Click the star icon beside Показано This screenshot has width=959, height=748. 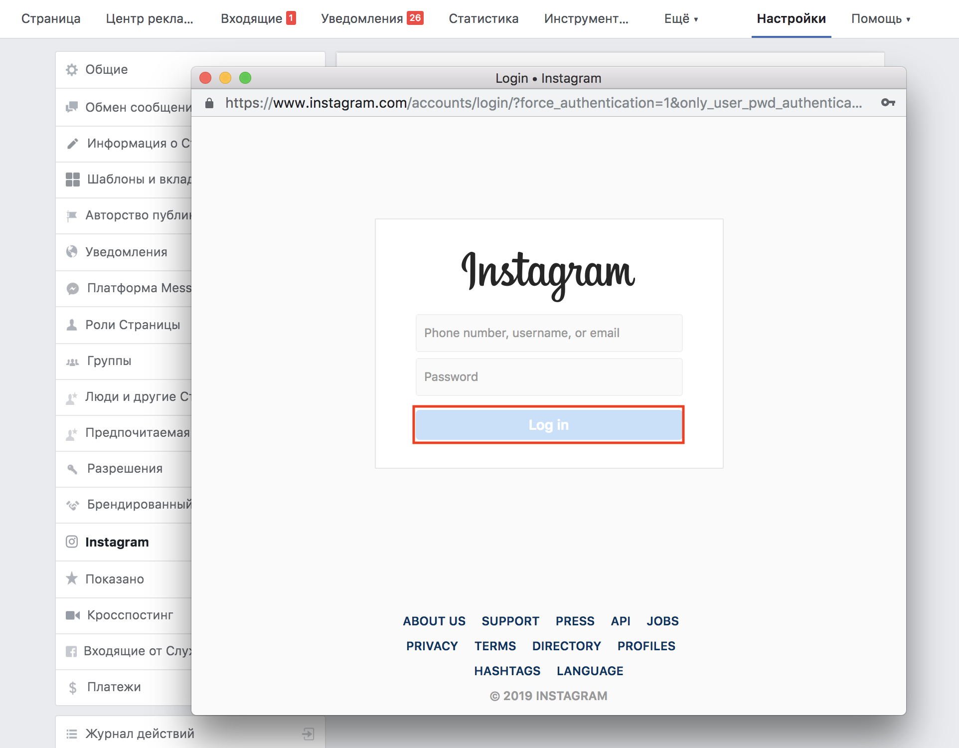coord(72,578)
